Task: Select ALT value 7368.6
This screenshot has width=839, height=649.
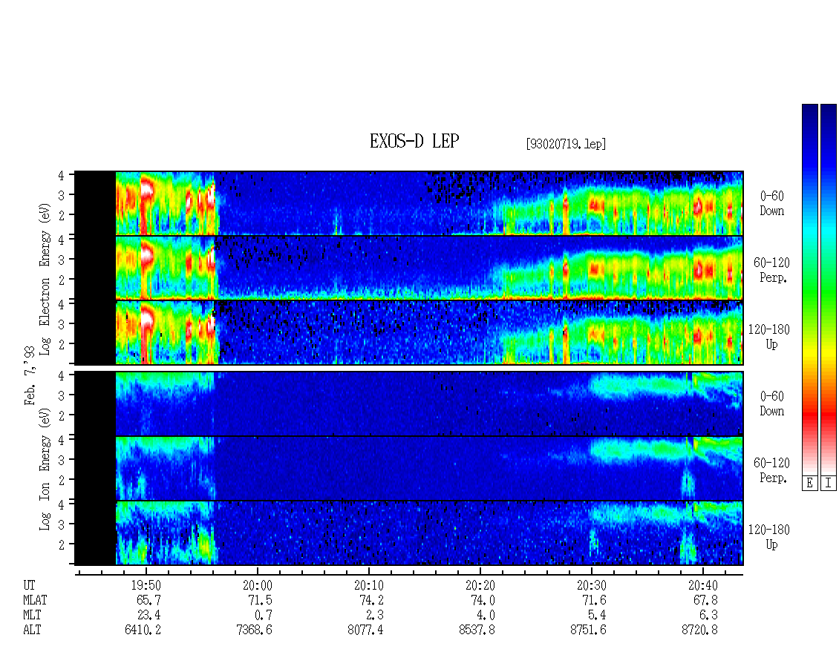Action: 254,630
